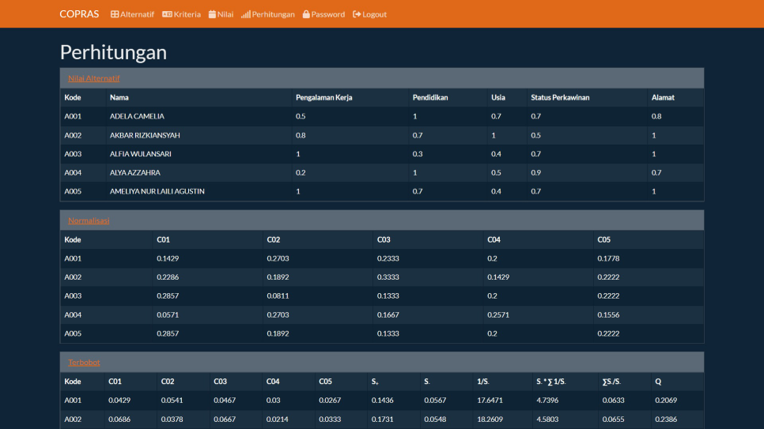764x429 pixels.
Task: Click normalized value 0.0811
Action: coord(278,296)
